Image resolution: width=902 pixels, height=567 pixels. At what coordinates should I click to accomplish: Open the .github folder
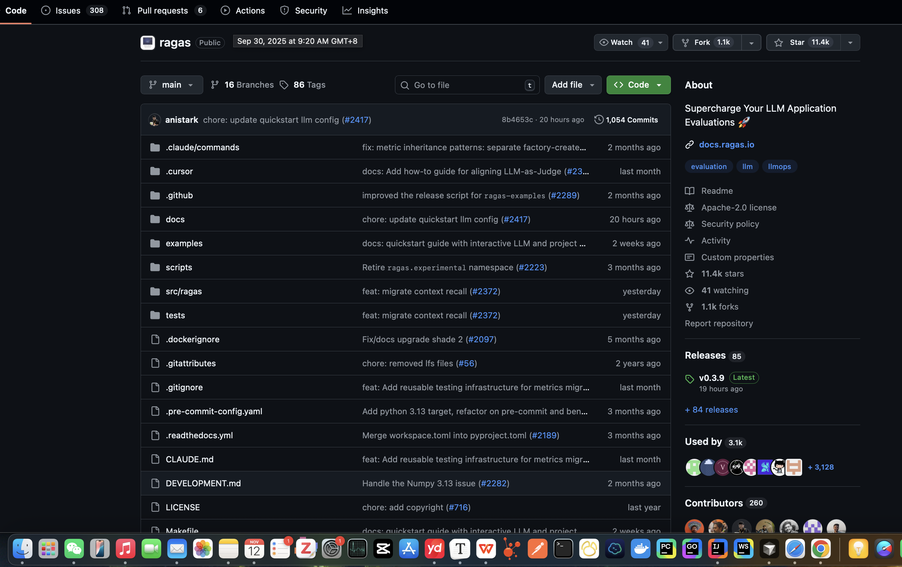tap(179, 195)
